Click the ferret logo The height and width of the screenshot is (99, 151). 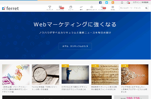point(10,8)
